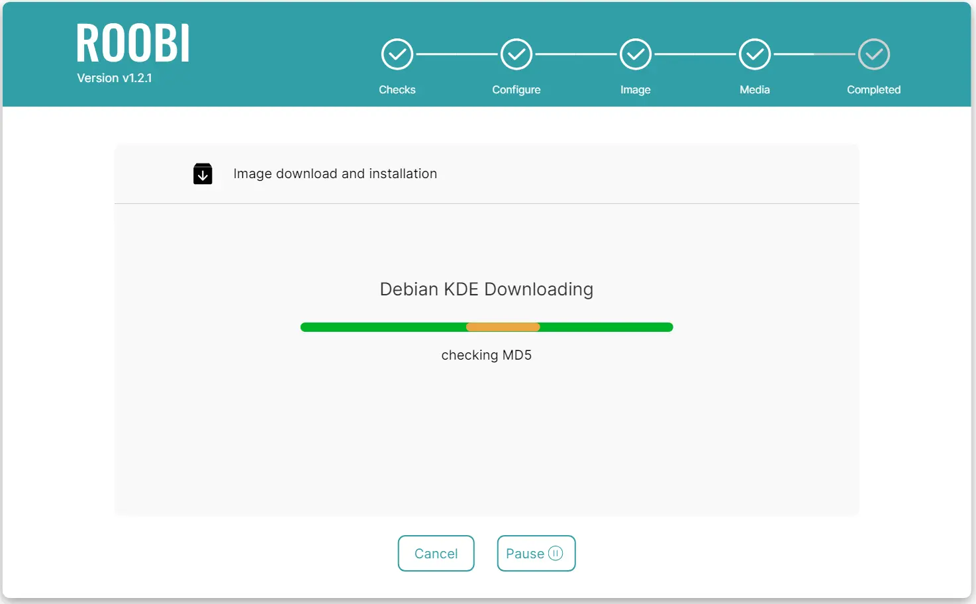The height and width of the screenshot is (604, 976).
Task: Select the Completed step label
Action: click(874, 89)
